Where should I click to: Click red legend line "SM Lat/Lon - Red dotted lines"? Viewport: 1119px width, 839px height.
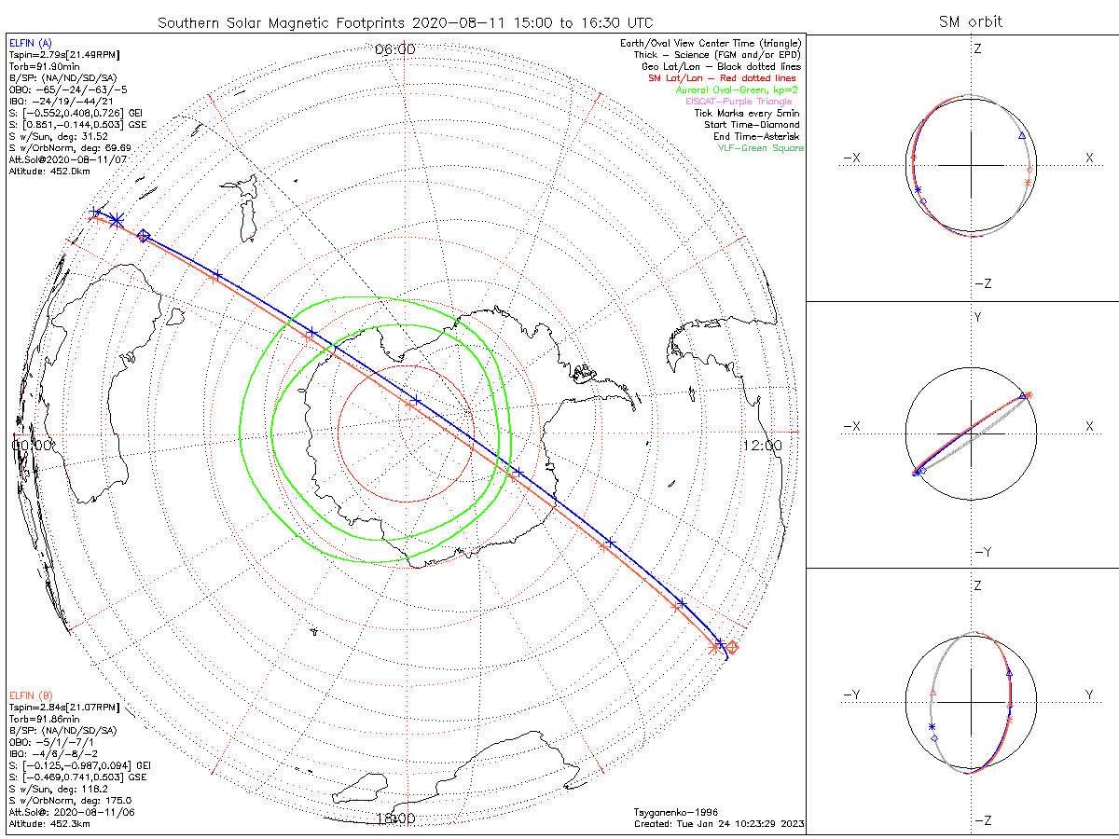(724, 78)
